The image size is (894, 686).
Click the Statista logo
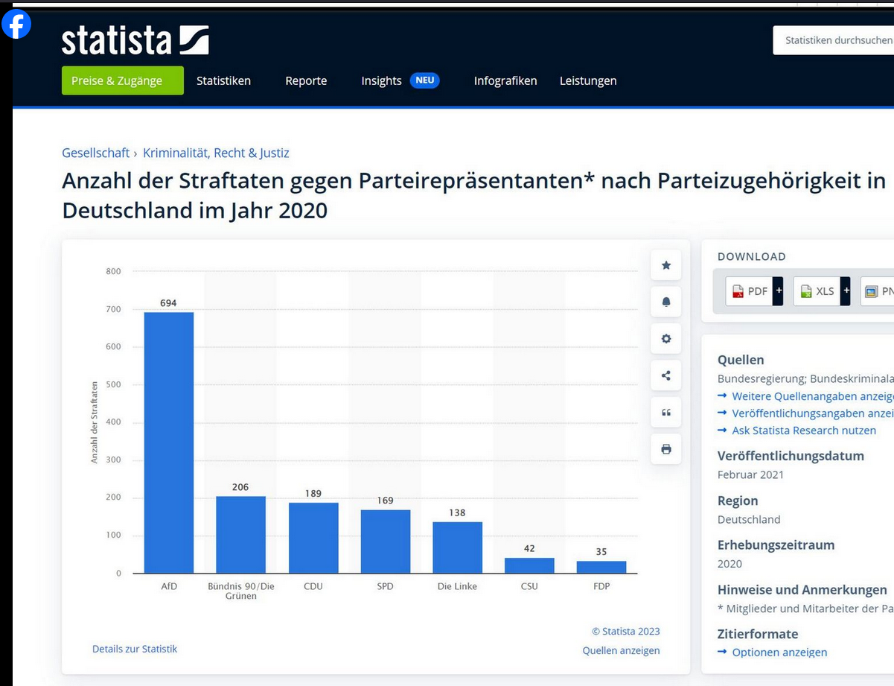tap(135, 40)
